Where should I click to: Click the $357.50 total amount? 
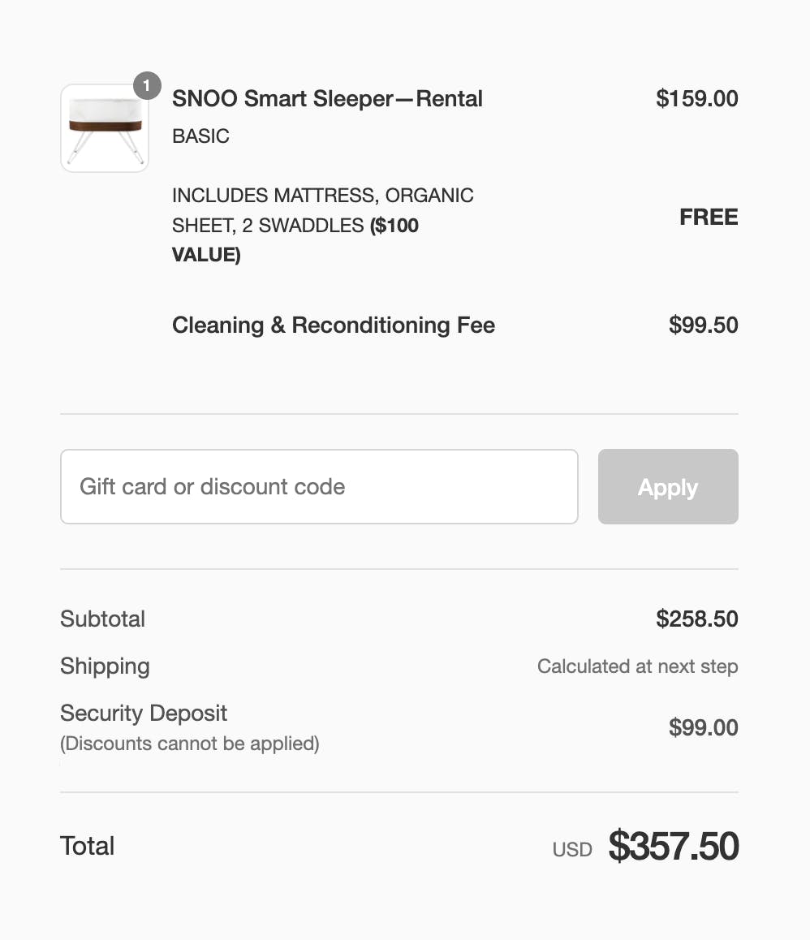coord(674,847)
